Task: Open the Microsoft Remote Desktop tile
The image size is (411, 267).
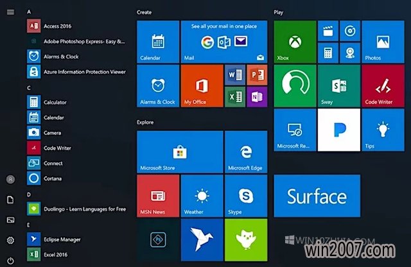Action: click(x=295, y=130)
